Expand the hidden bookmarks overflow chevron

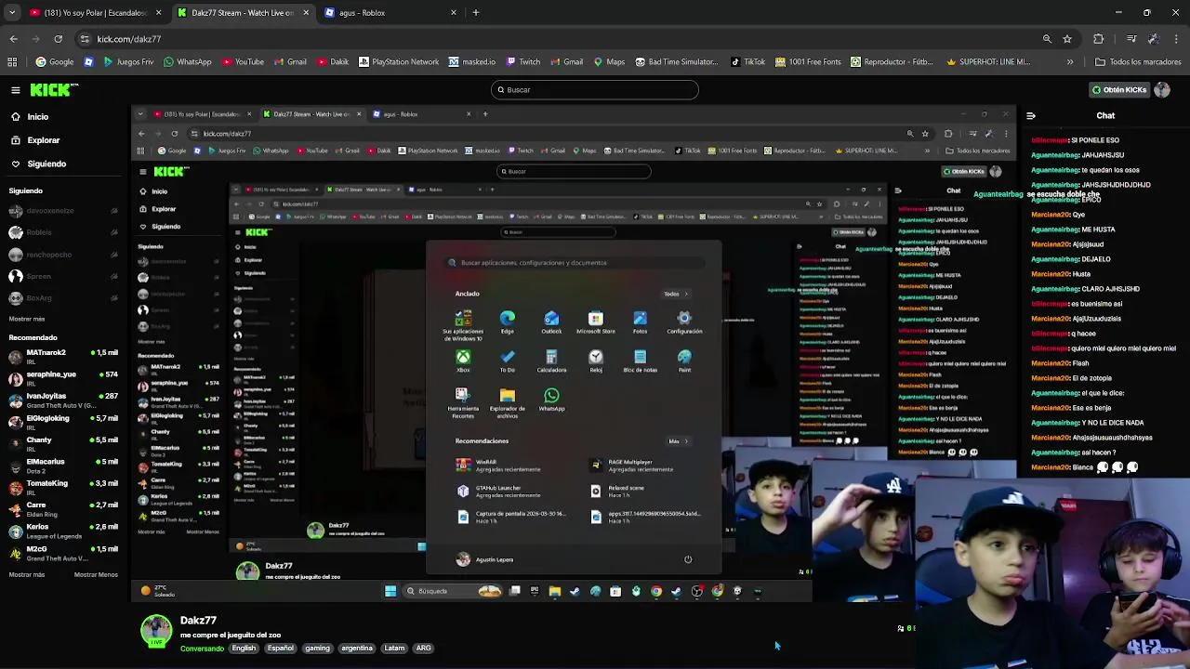[1070, 62]
